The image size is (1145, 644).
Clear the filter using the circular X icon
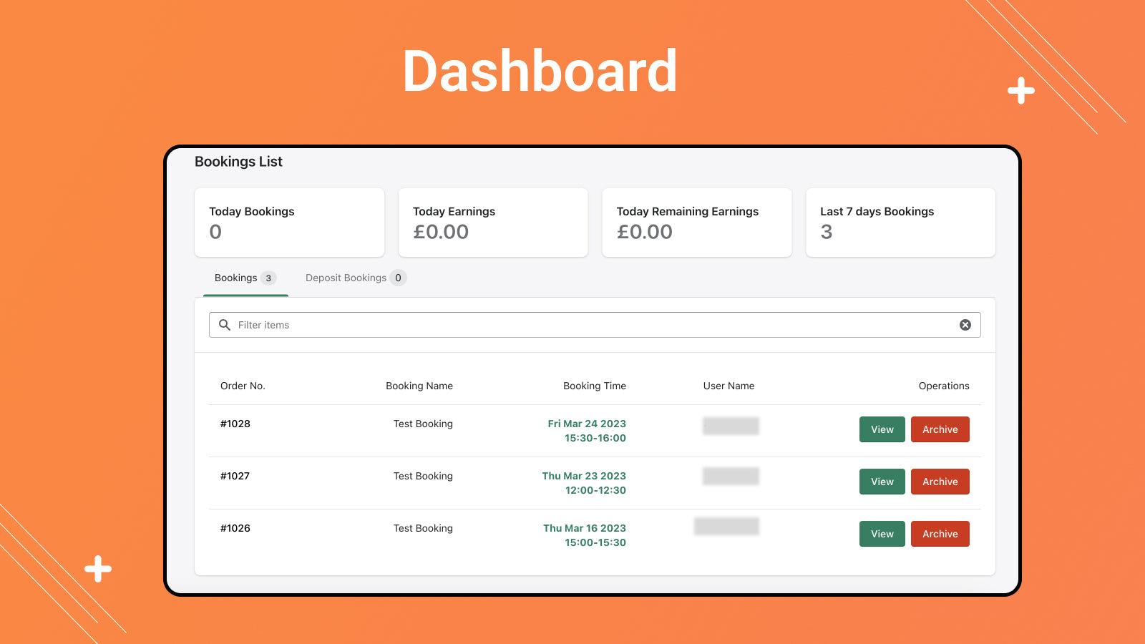pyautogui.click(x=965, y=325)
